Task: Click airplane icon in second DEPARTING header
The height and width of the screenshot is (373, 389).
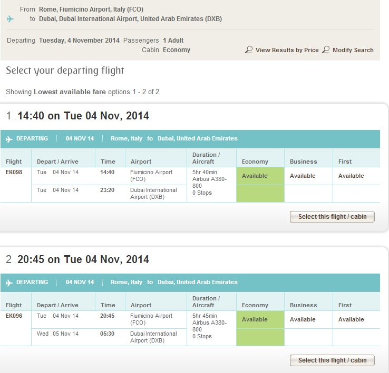Action: (x=9, y=283)
